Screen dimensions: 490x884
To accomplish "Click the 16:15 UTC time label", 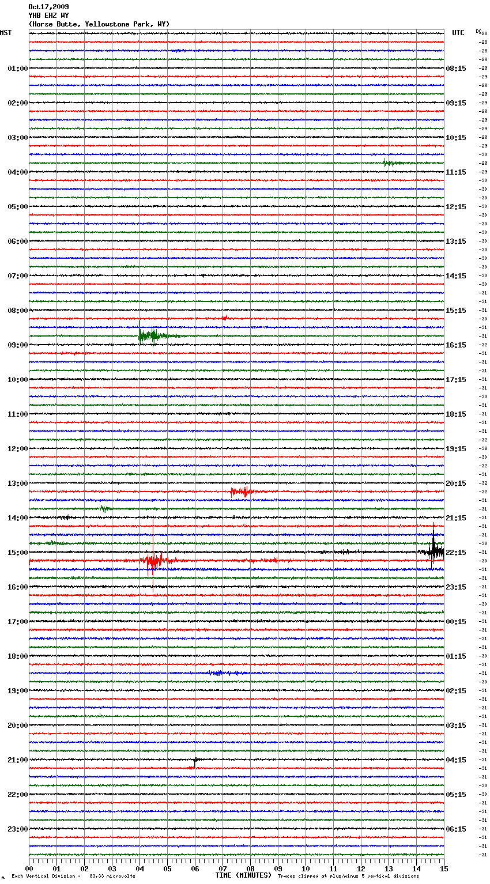I will click(456, 345).
